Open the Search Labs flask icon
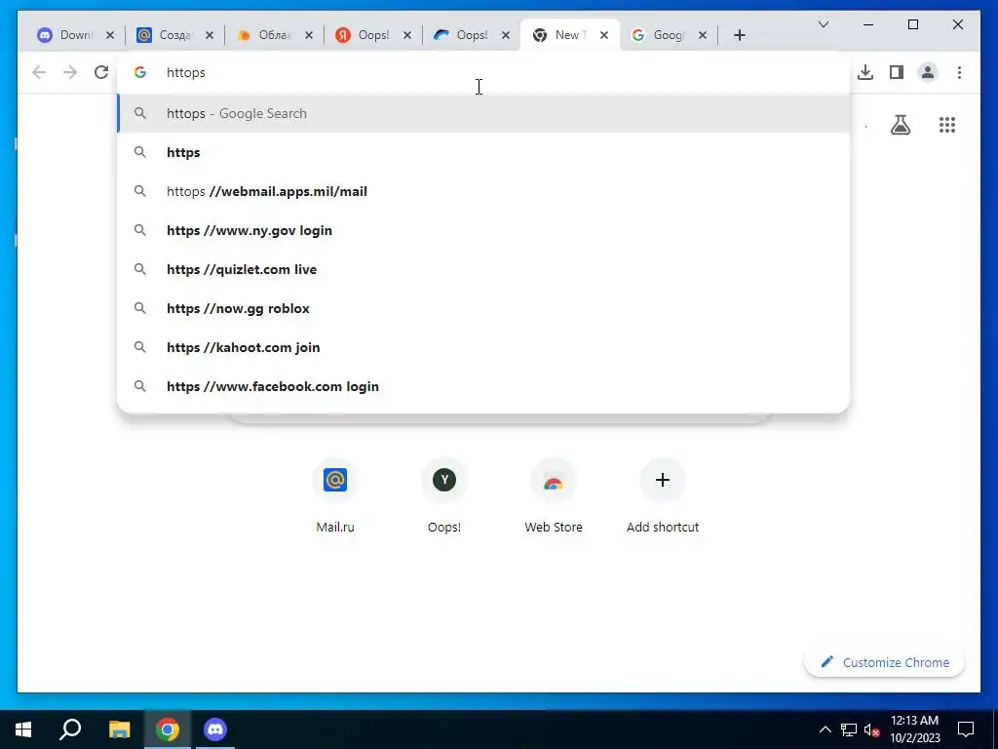This screenshot has width=998, height=749. coord(900,125)
